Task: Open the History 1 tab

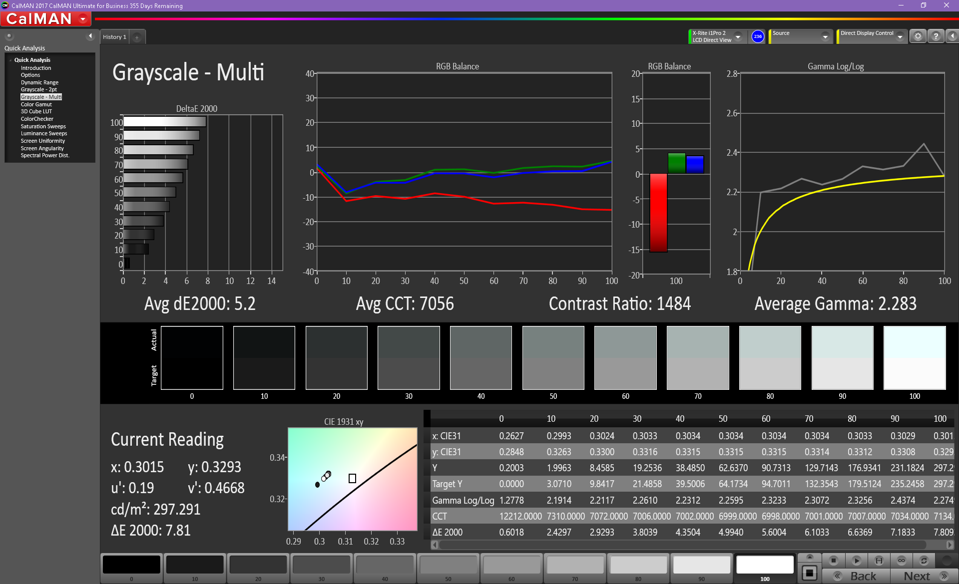Action: coord(114,37)
